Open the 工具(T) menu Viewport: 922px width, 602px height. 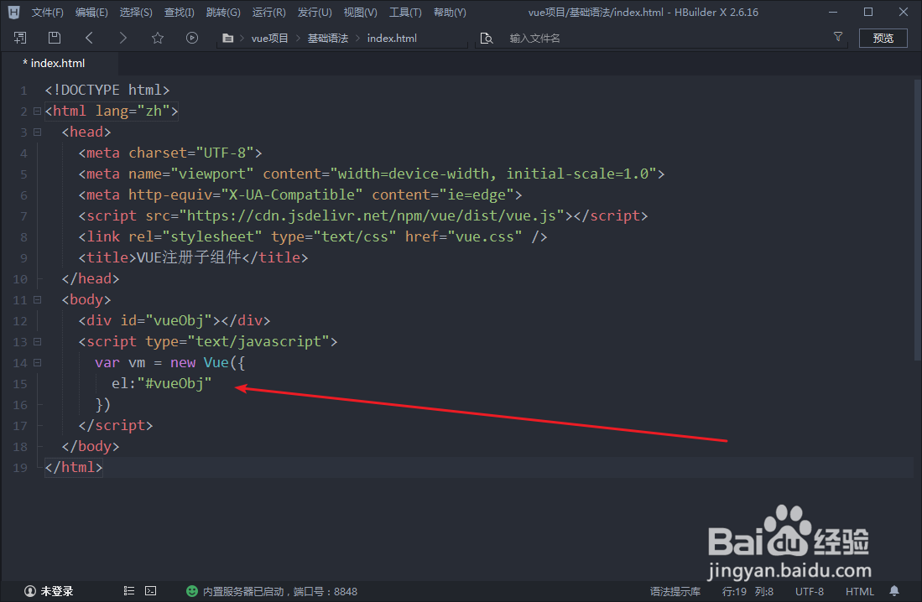405,13
